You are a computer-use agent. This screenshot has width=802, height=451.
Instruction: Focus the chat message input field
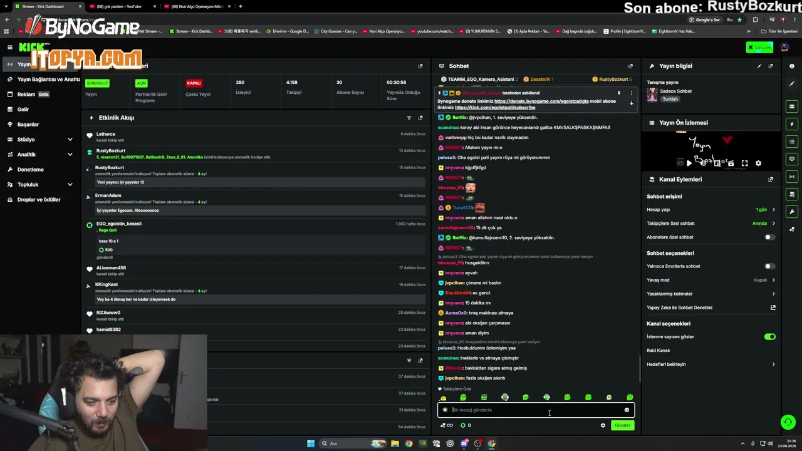[x=536, y=410]
